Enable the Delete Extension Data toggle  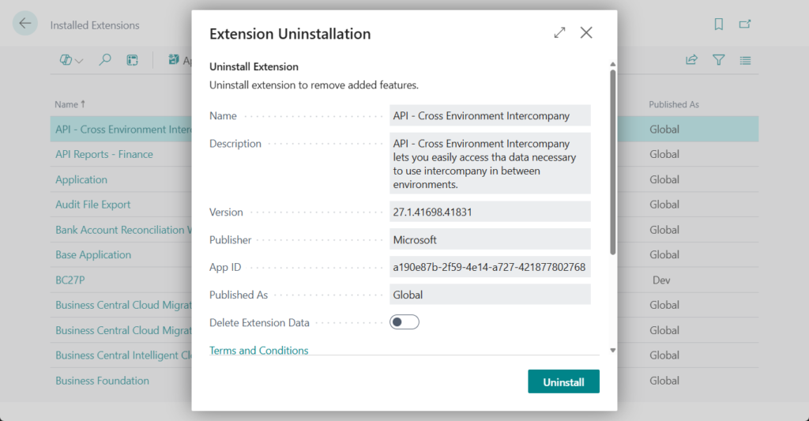(x=404, y=322)
